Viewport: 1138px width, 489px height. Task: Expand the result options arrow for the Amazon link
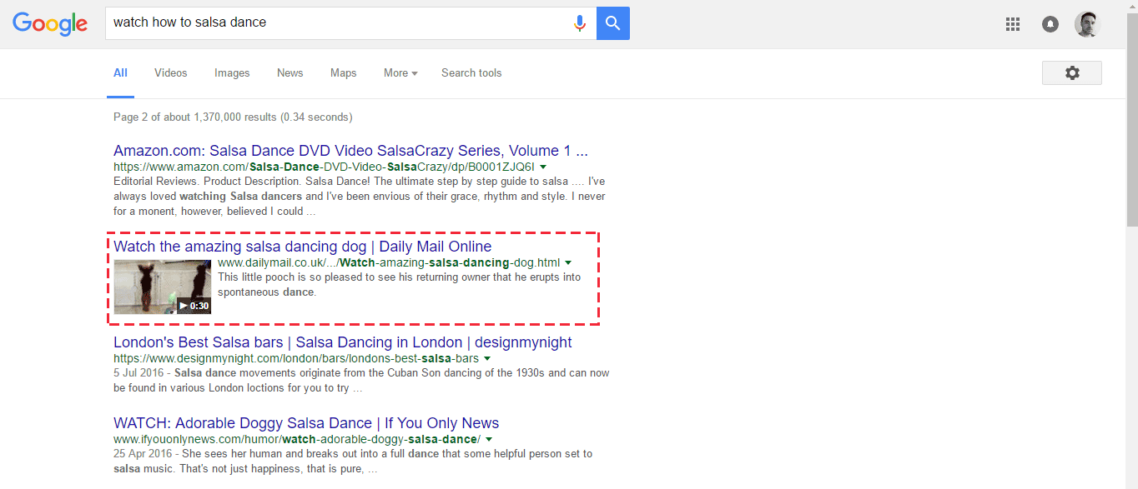543,167
